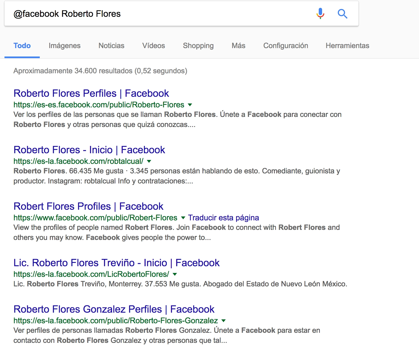Viewport: 419px width, 349px height.
Task: Open Roberto Flores Perfiles Facebook result
Action: [91, 93]
